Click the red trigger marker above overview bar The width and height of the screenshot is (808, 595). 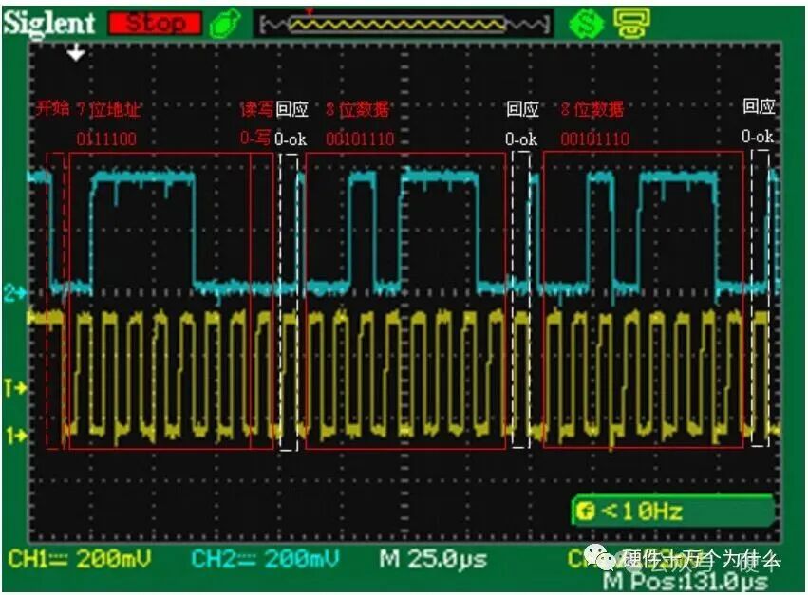click(310, 10)
